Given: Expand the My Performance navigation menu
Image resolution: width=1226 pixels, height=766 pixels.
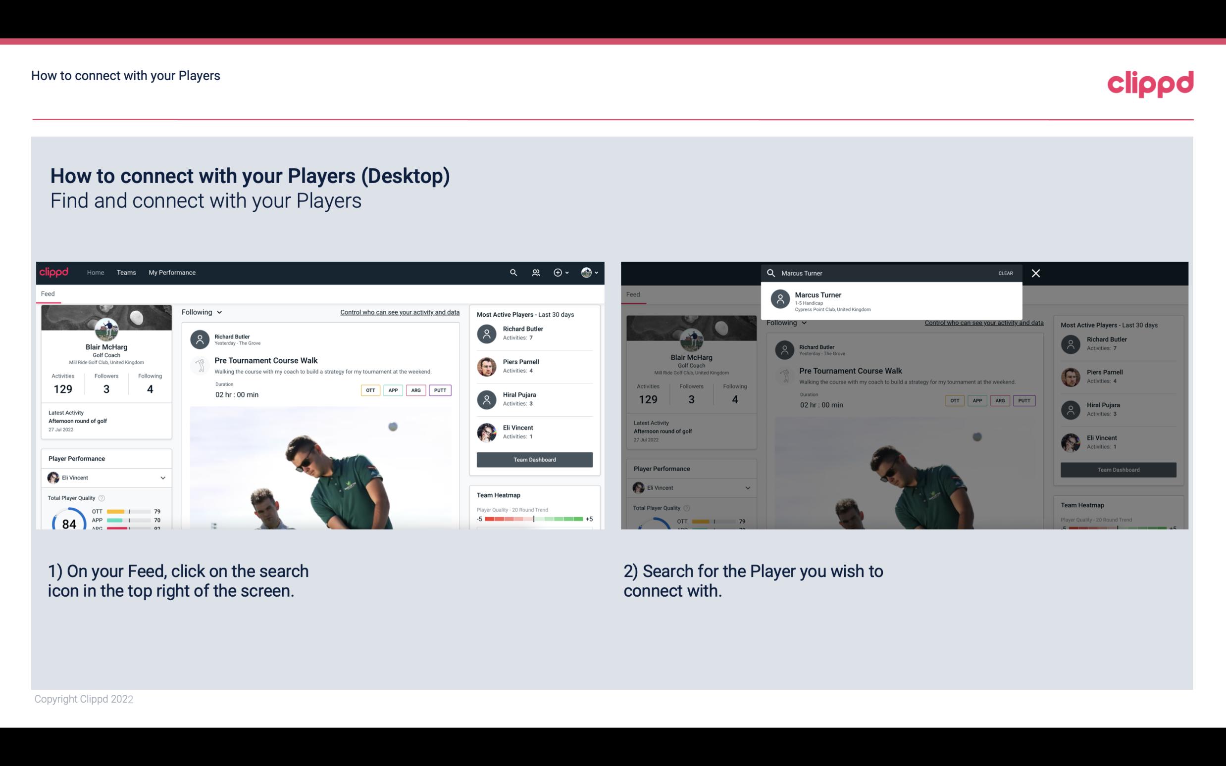Looking at the screenshot, I should tap(171, 272).
